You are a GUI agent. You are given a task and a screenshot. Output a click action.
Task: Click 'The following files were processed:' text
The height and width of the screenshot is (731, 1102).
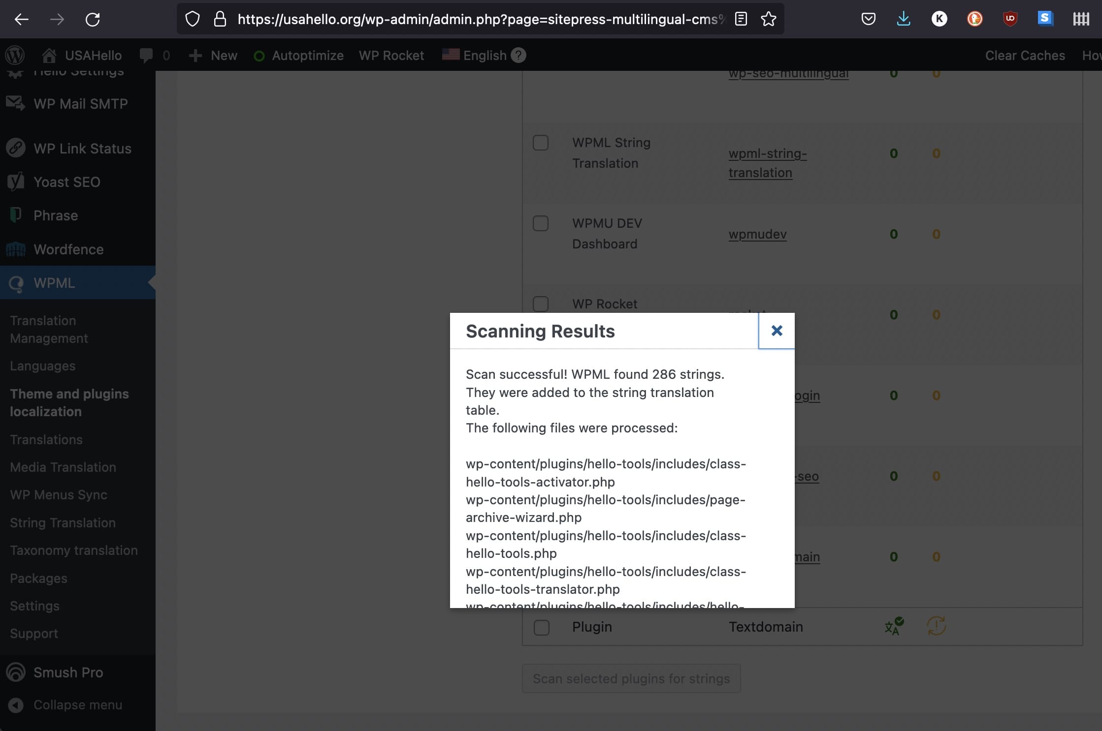(x=572, y=428)
